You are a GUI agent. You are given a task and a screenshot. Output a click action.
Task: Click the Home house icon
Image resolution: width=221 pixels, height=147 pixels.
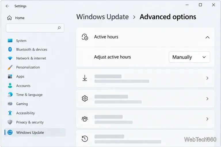click(x=9, y=18)
